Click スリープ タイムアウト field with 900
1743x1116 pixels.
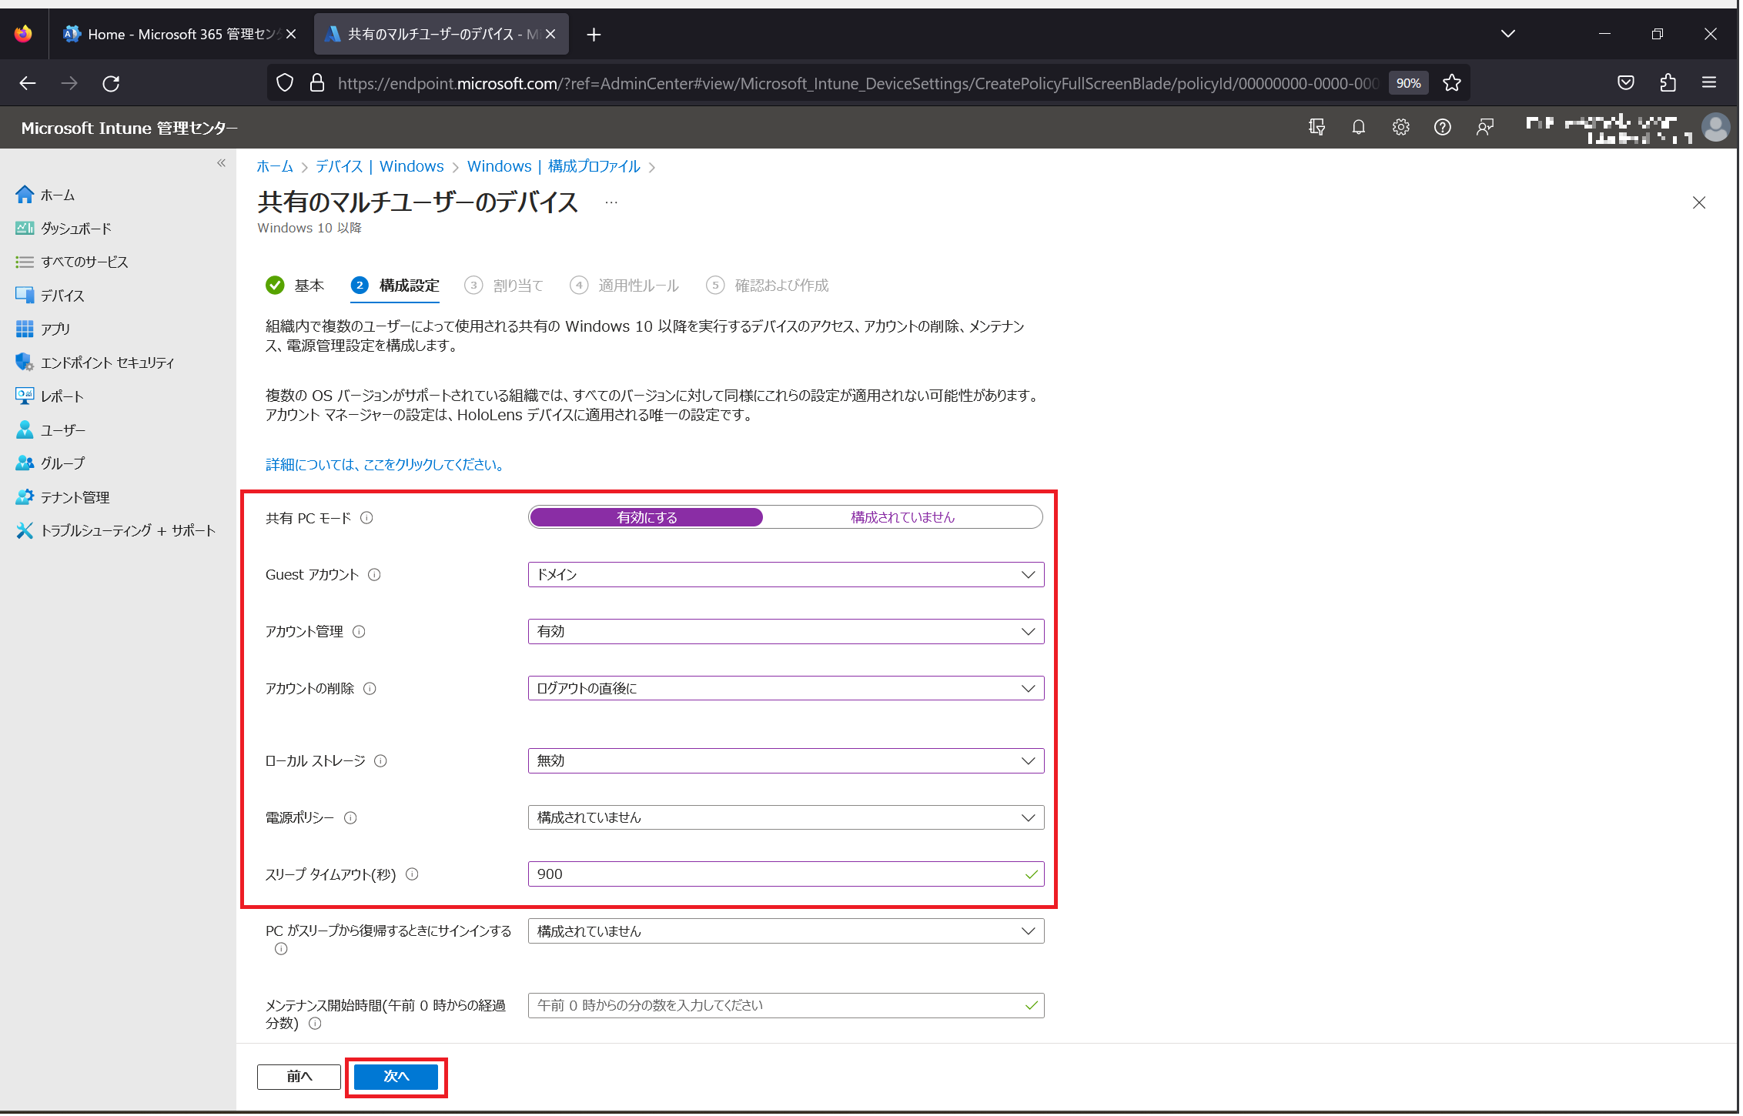pos(787,876)
